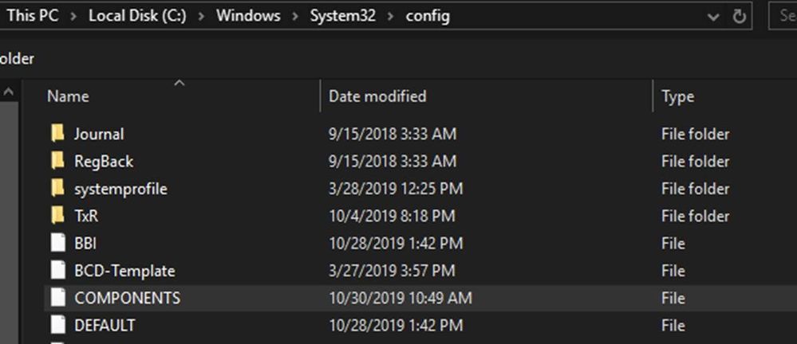797x344 pixels.
Task: Select the BBI file icon
Action: pyautogui.click(x=58, y=243)
